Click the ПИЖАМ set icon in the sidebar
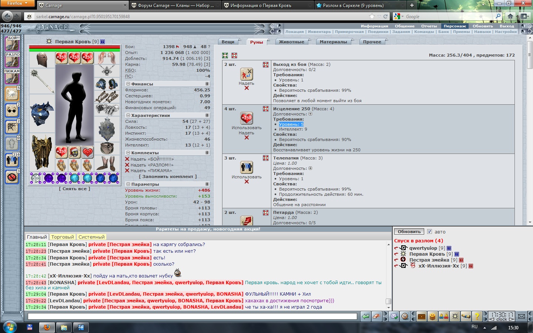This screenshot has height=333, width=533. 12,77
